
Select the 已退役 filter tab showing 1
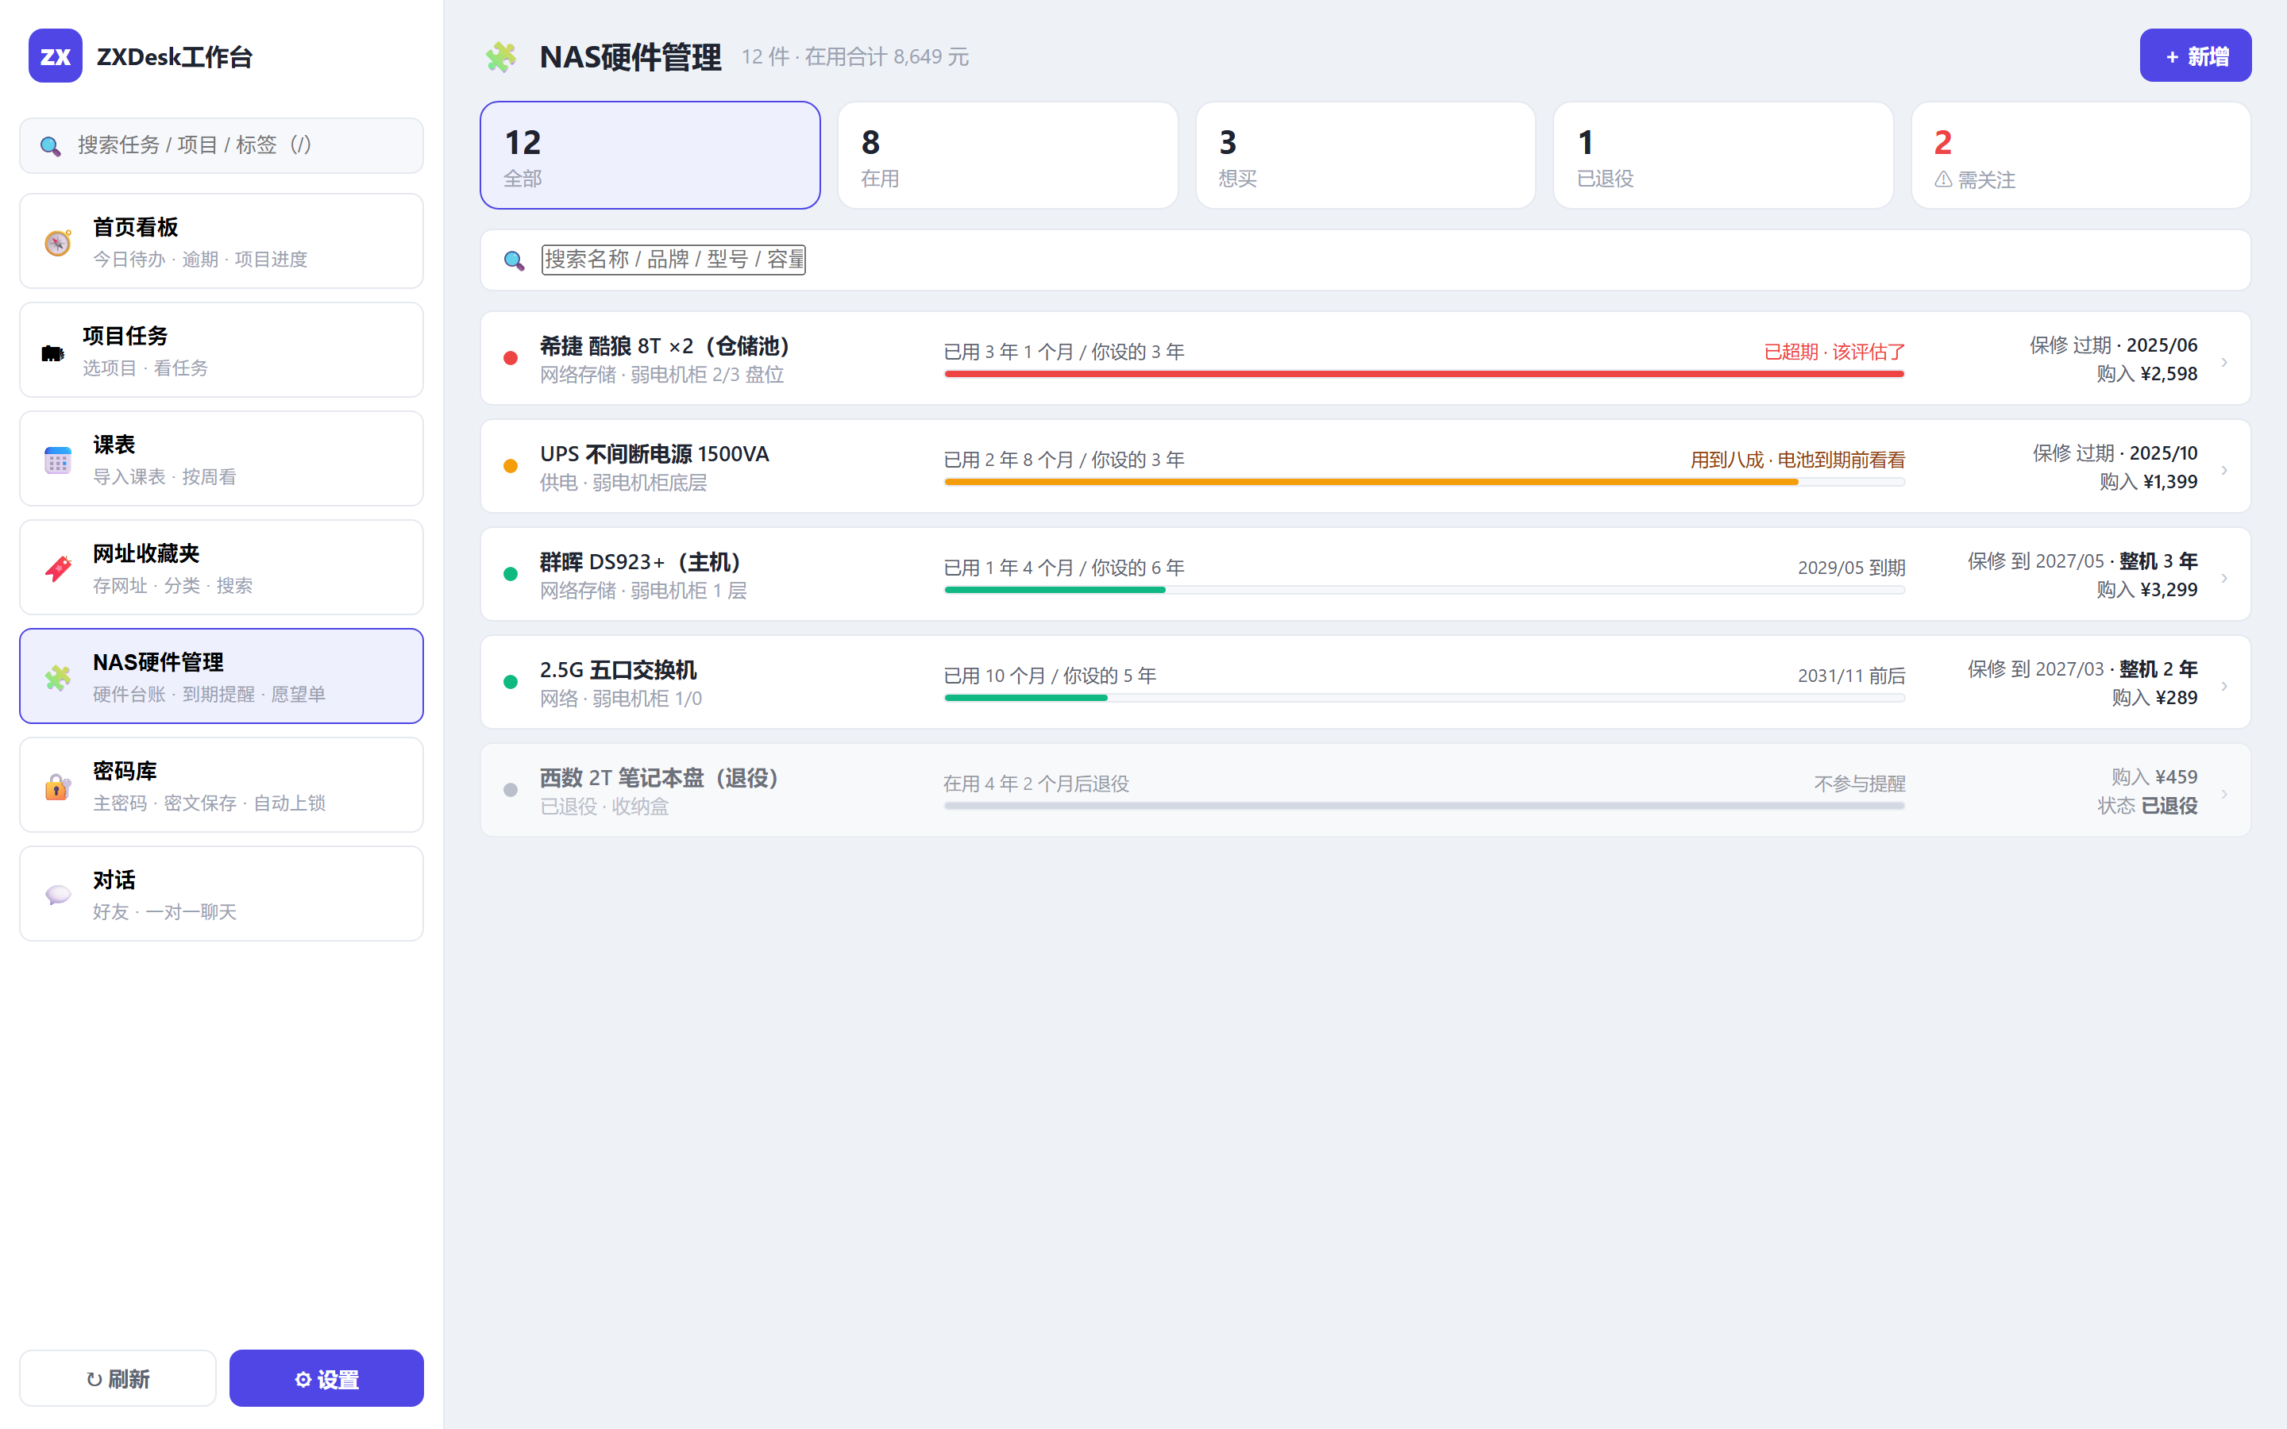(1723, 155)
